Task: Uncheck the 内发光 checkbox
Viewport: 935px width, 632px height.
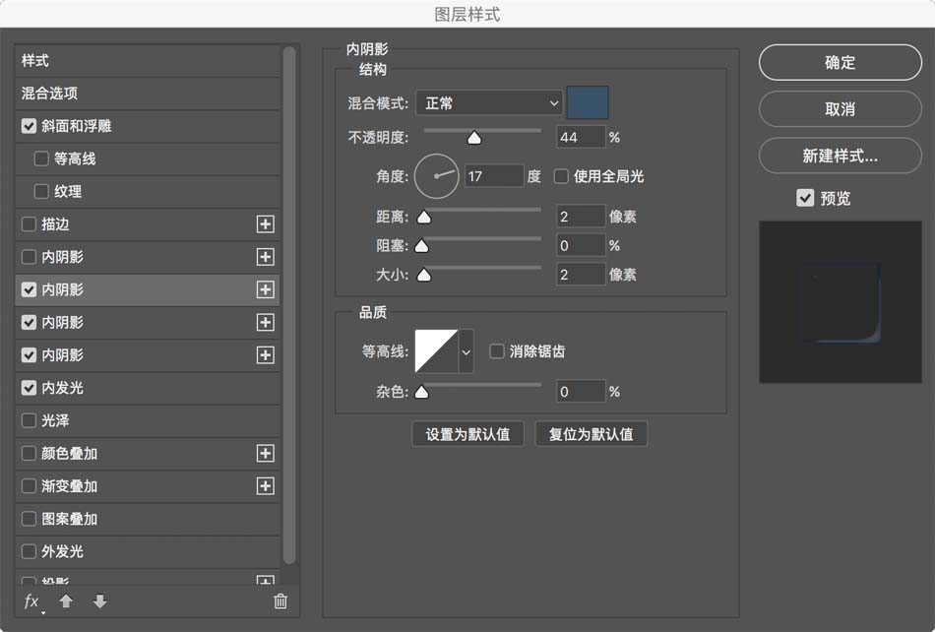Action: tap(29, 388)
